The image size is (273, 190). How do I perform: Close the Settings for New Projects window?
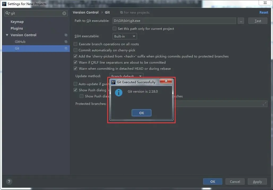pyautogui.click(x=265, y=2)
